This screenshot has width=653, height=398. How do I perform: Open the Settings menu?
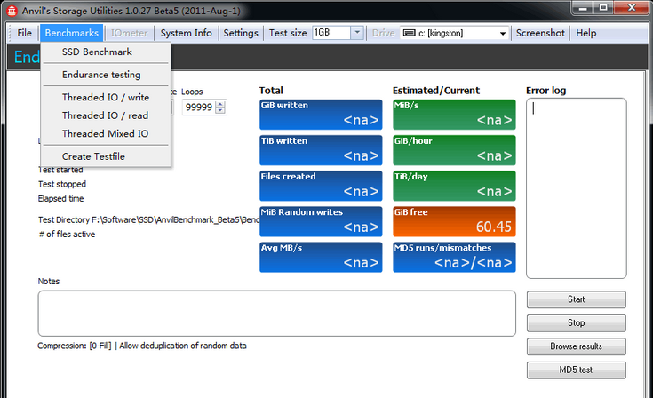coord(241,33)
